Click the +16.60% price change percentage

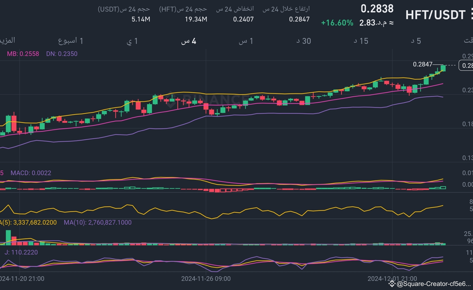336,23
